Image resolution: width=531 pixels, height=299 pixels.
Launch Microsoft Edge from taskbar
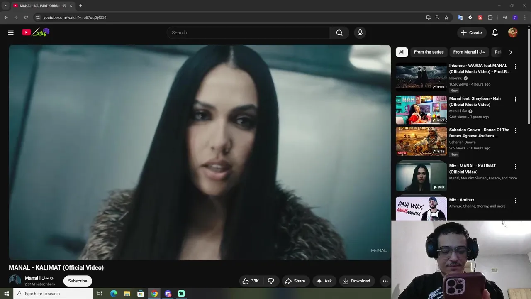(x=113, y=294)
